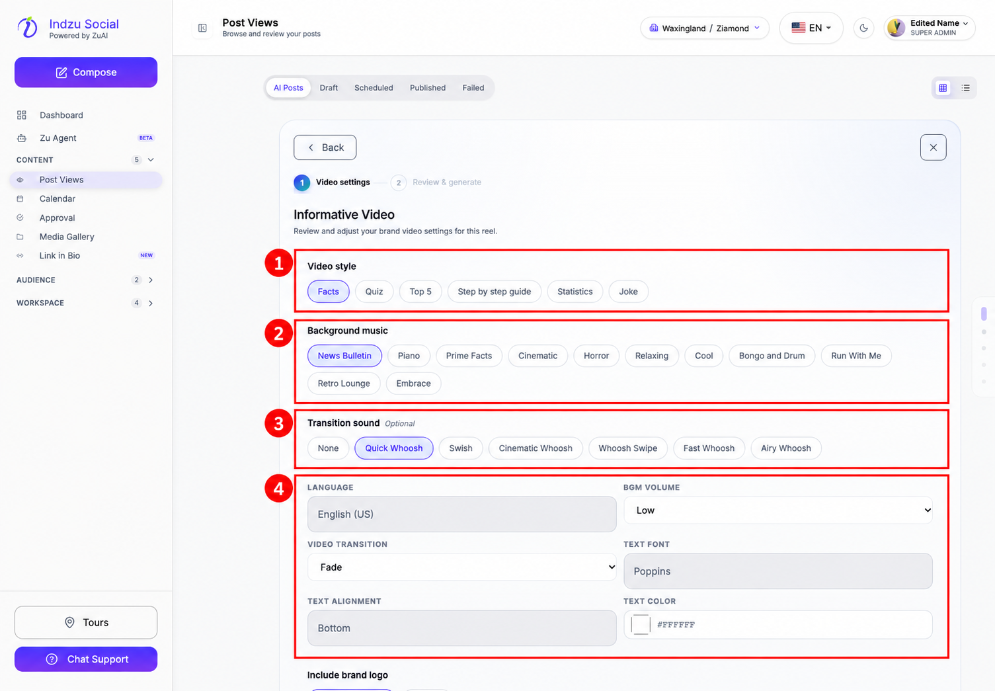The image size is (995, 691).
Task: Pick Step by step guide style
Action: [495, 292]
